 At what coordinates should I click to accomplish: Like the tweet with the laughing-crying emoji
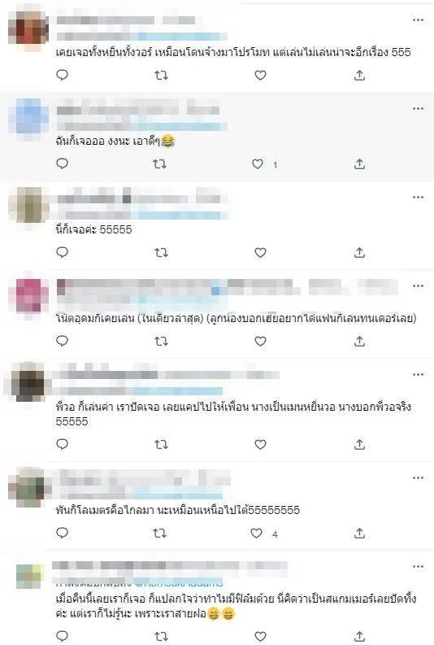click(x=258, y=164)
